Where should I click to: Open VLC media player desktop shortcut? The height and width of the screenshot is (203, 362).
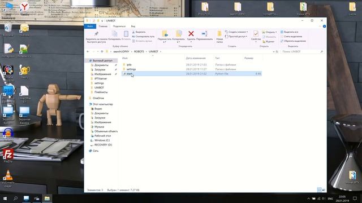point(8,178)
